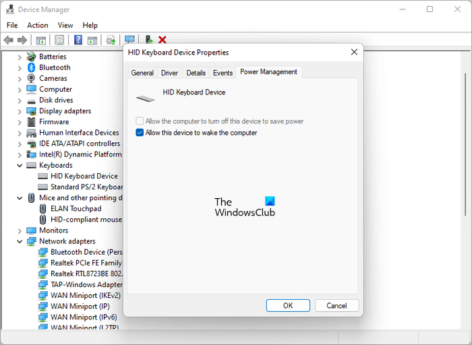Click the red X Uninstall device icon
The width and height of the screenshot is (472, 345).
[x=163, y=40]
